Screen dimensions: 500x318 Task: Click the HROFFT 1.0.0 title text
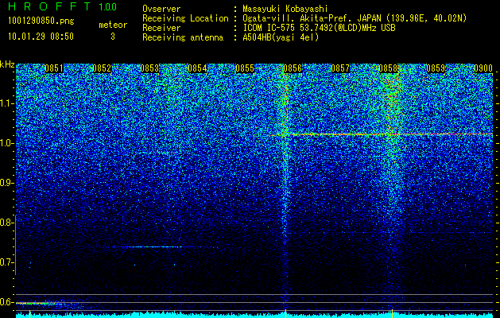click(62, 6)
